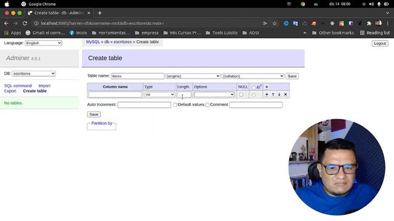394x221 pixels.
Task: Open Herramientas bookmarks folder
Action: coord(111,33)
